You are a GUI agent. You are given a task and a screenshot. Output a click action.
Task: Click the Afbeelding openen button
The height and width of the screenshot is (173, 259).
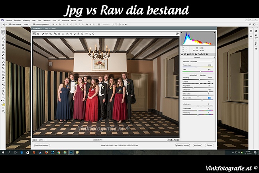click(182, 145)
